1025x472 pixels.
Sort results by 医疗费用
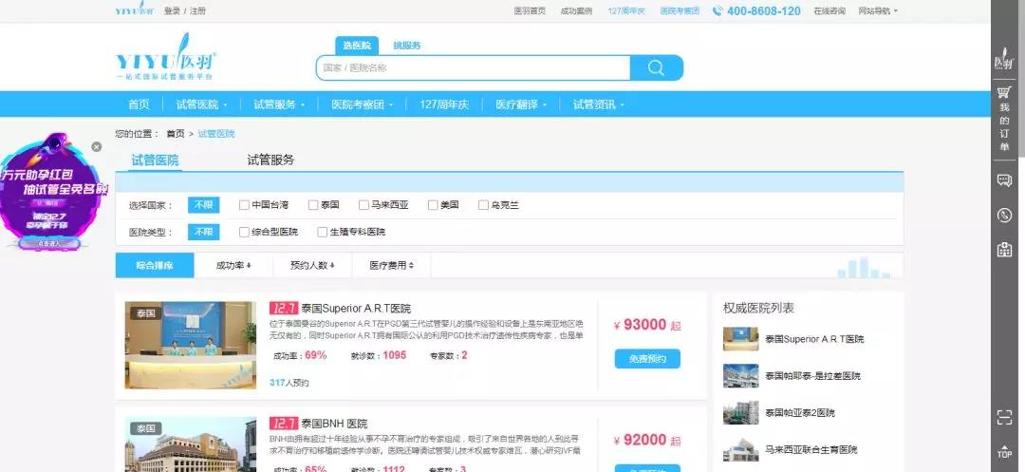click(x=391, y=266)
